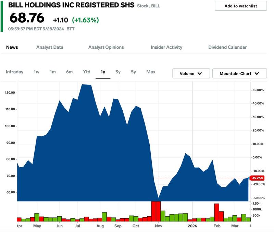Click the 100.00 price axis label

point(10,126)
